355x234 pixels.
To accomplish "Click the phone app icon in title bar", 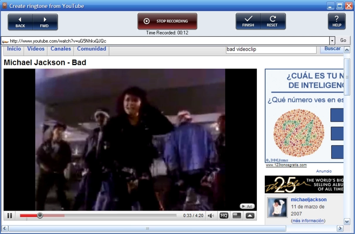I will pos(4,6).
